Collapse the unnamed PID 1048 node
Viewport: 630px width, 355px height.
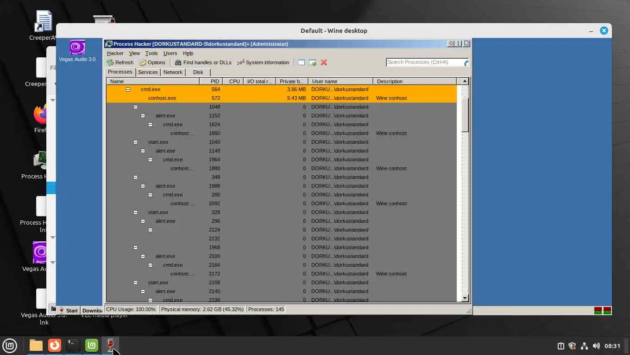(x=135, y=107)
